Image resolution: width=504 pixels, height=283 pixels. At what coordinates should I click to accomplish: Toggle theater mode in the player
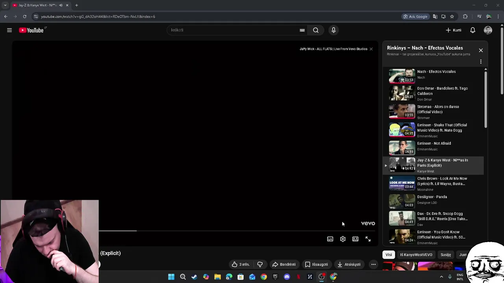(355, 239)
